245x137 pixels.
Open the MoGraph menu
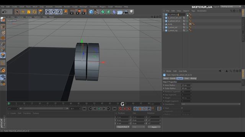(83, 7)
